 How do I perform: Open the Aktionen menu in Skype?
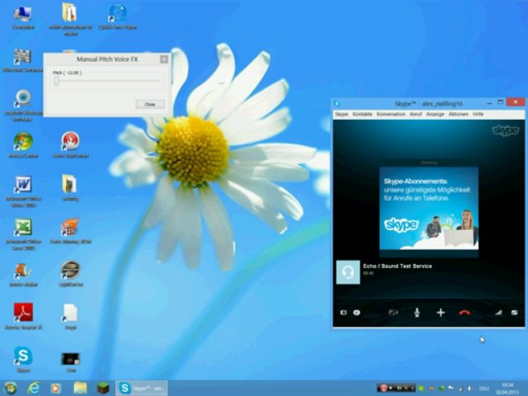458,114
